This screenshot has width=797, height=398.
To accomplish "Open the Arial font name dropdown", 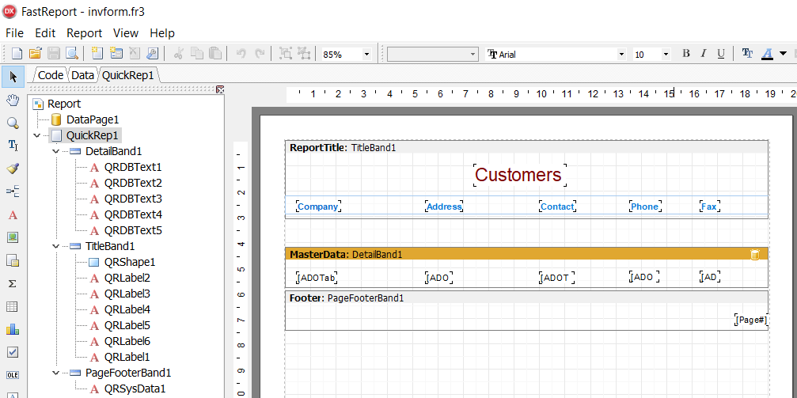I will (x=621, y=55).
